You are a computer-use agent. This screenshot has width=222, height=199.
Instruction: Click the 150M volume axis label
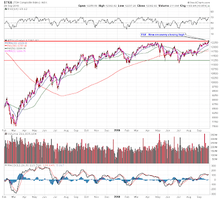[x=214, y=151]
